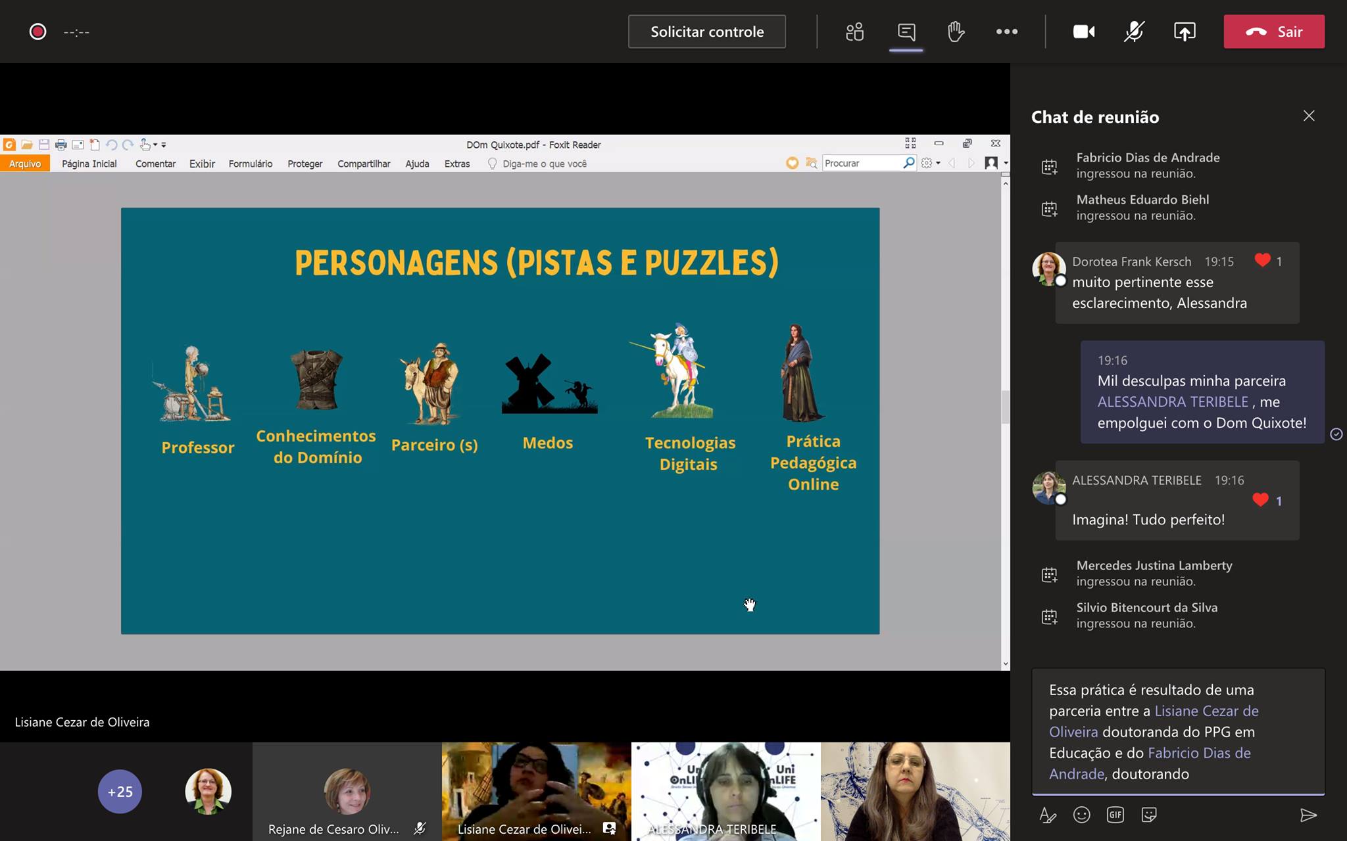Open Formulário tab in Foxit Reader
1347x841 pixels.
[x=251, y=164]
